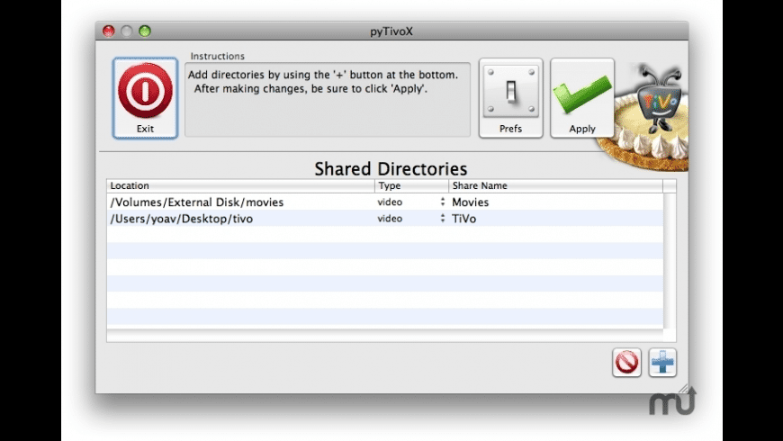Click the TiVo share name cell
Screen dimensions: 783x441
pyautogui.click(x=466, y=219)
